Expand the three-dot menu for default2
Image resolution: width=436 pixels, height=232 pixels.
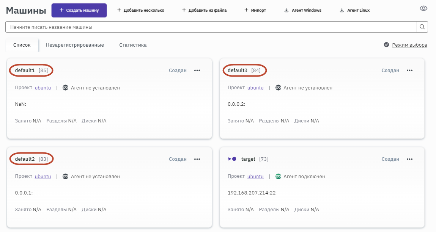(197, 159)
